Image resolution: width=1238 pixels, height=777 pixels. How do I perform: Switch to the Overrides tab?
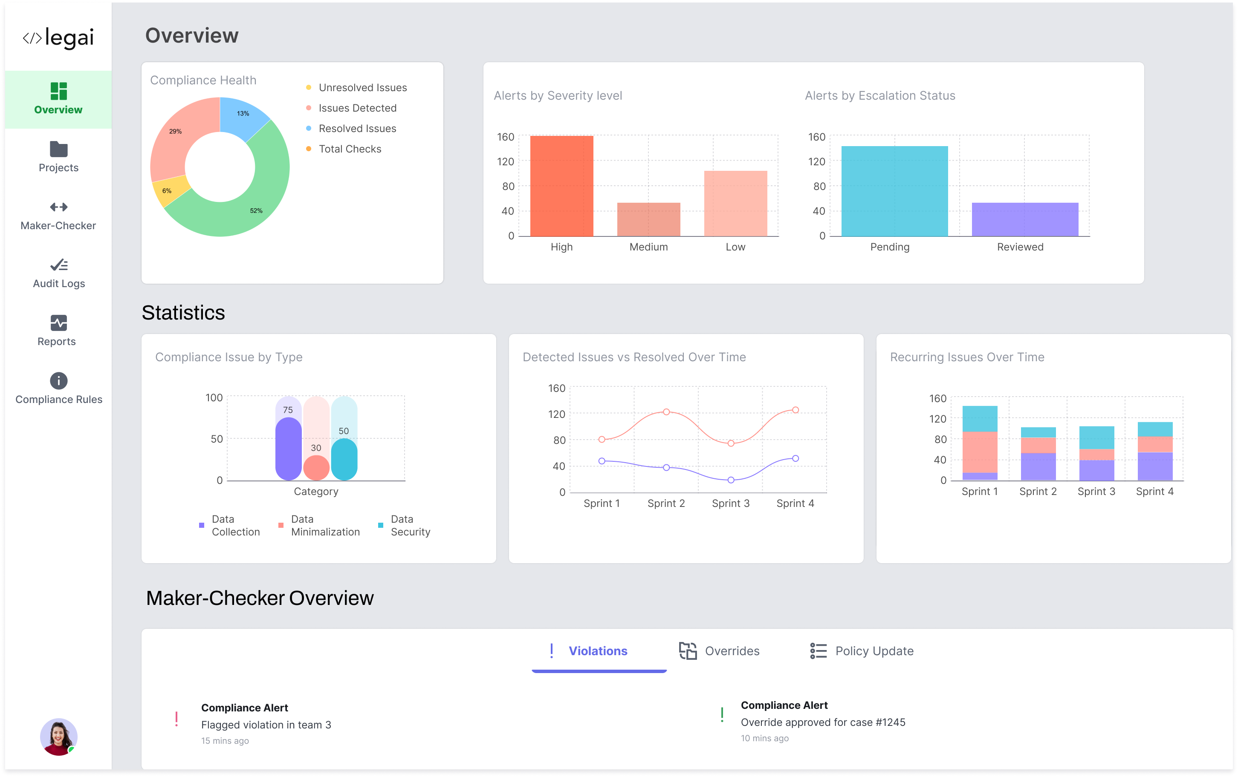[x=719, y=651]
